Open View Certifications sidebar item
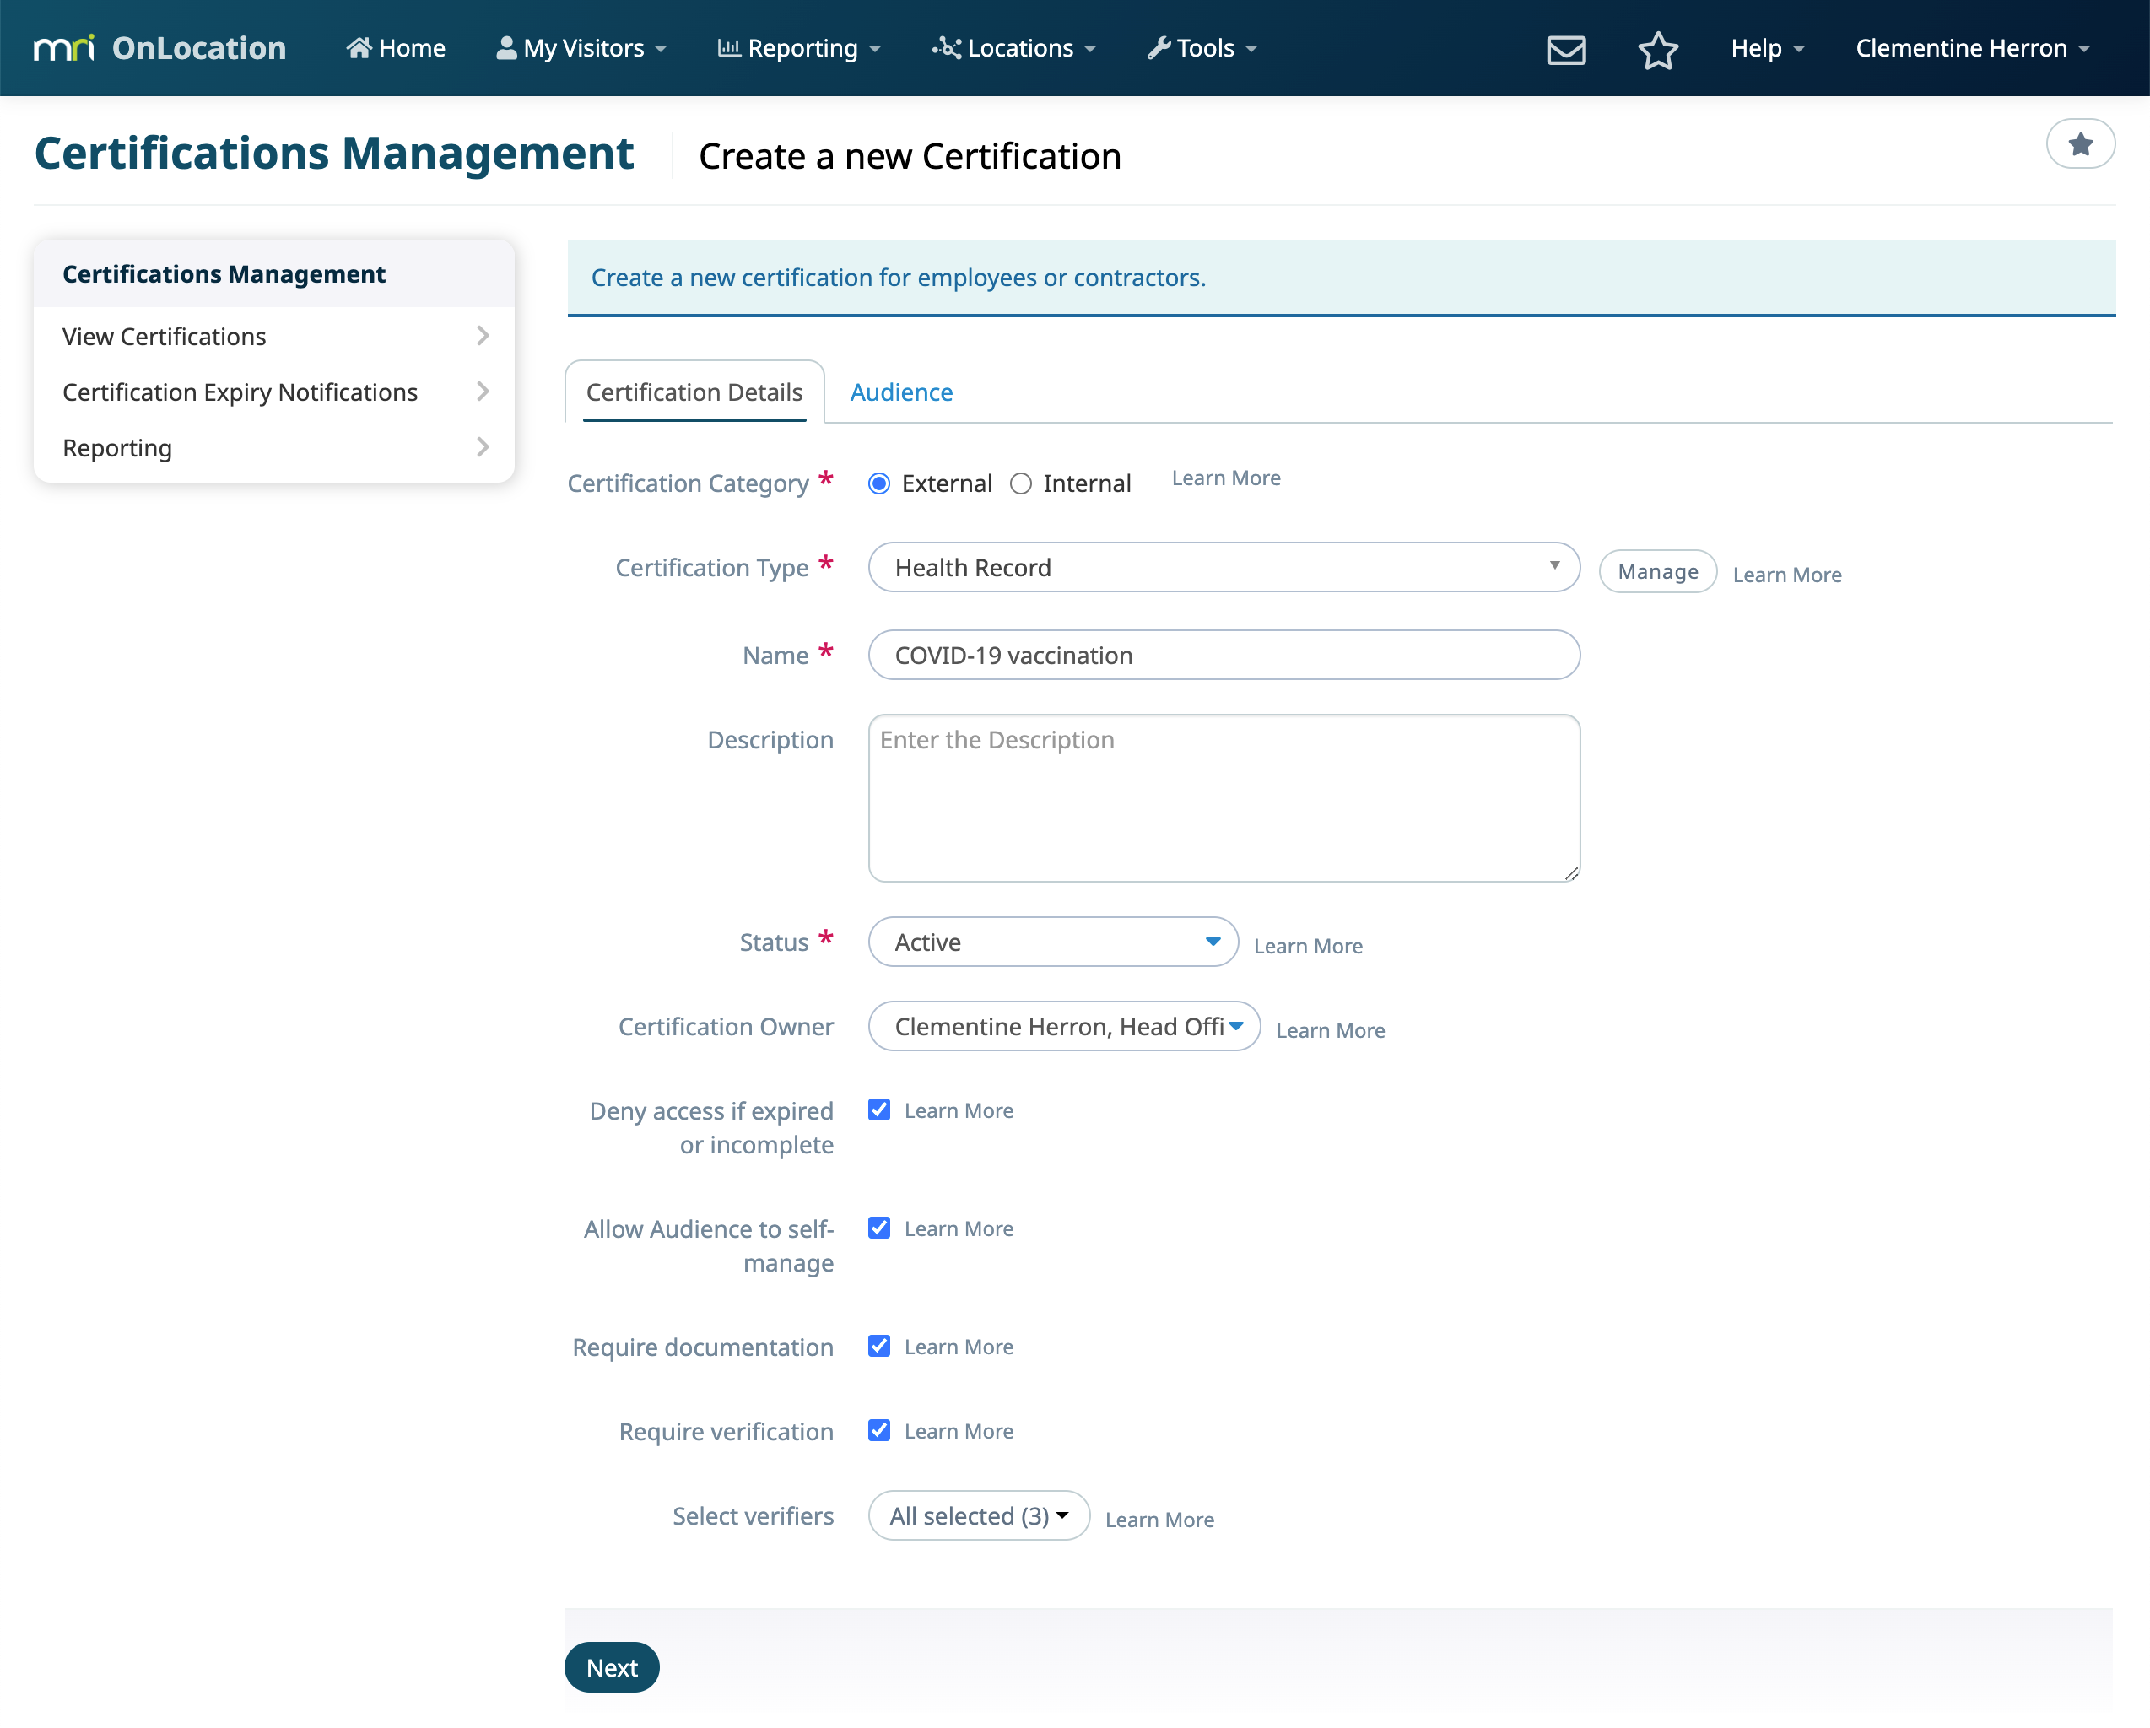 [274, 336]
